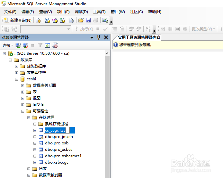Click the cs_ccgc123 rename text field
Viewport: 223px width, 178px height.
coord(57,130)
